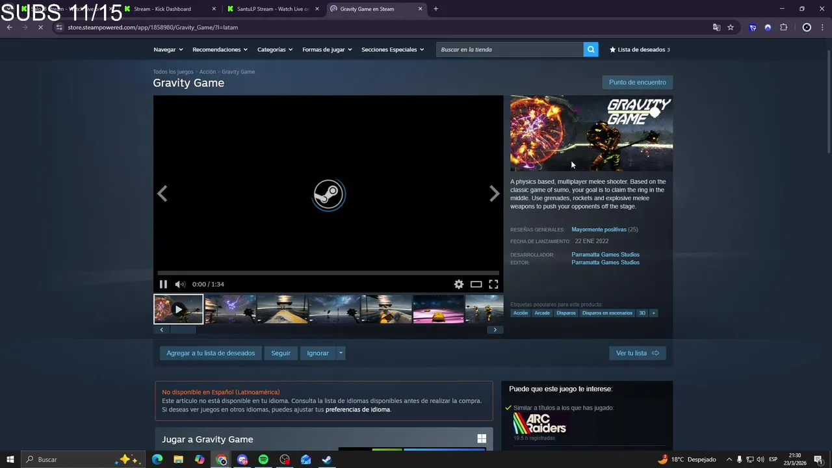Select the 'Disparos en escenarios' tag
This screenshot has width=832, height=468.
[x=607, y=313]
